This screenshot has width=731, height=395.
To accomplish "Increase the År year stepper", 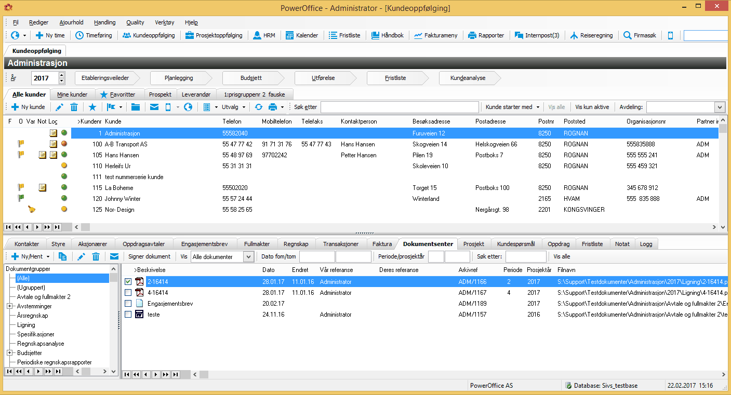I will pyautogui.click(x=62, y=75).
